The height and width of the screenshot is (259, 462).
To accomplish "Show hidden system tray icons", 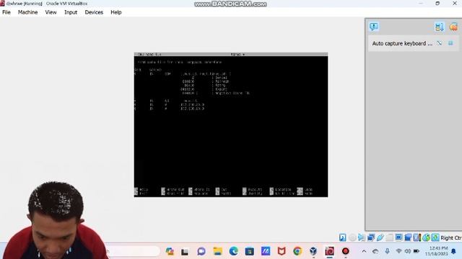I will pyautogui.click(x=364, y=251).
